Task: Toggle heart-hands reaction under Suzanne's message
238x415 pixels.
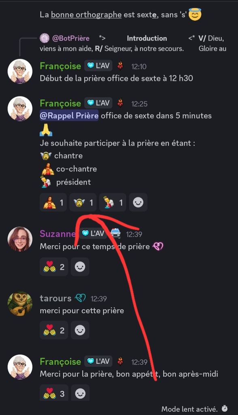Action: click(x=54, y=267)
